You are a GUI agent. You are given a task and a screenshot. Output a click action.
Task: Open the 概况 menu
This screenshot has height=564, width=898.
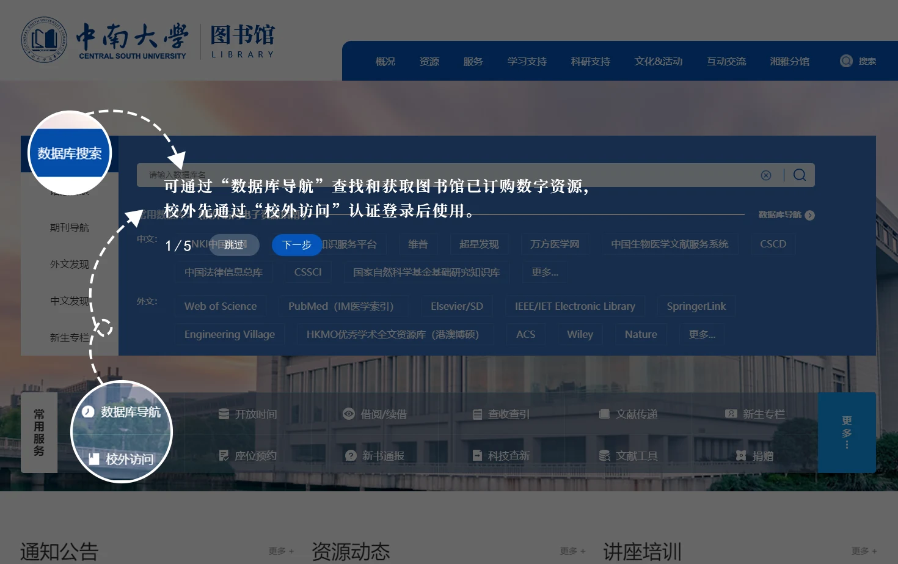click(385, 61)
